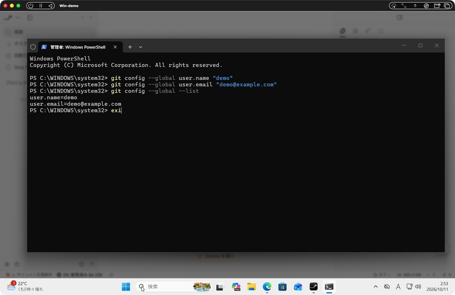
Task: Pause the Win-demo virtual machine
Action: click(41, 6)
